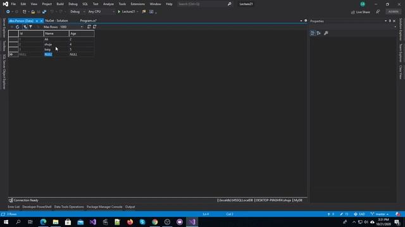Image resolution: width=405 pixels, height=227 pixels.
Task: Refresh the Person table data
Action: point(17,26)
